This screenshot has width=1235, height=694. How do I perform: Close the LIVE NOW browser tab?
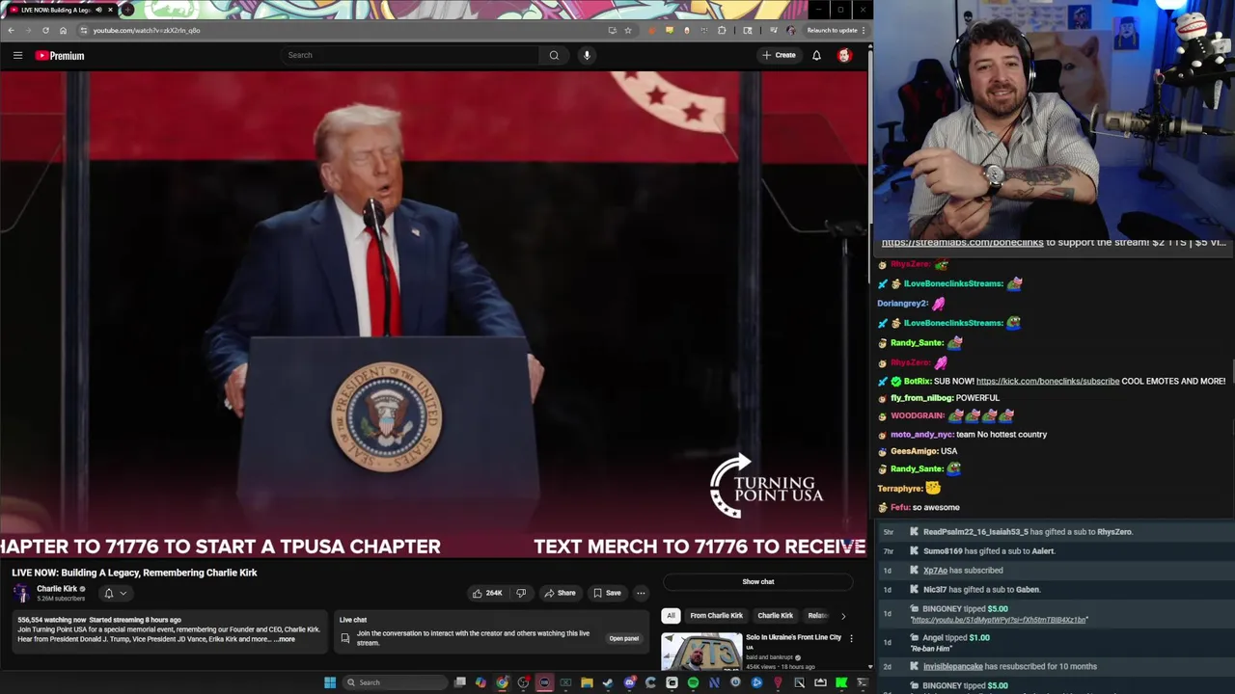click(110, 10)
